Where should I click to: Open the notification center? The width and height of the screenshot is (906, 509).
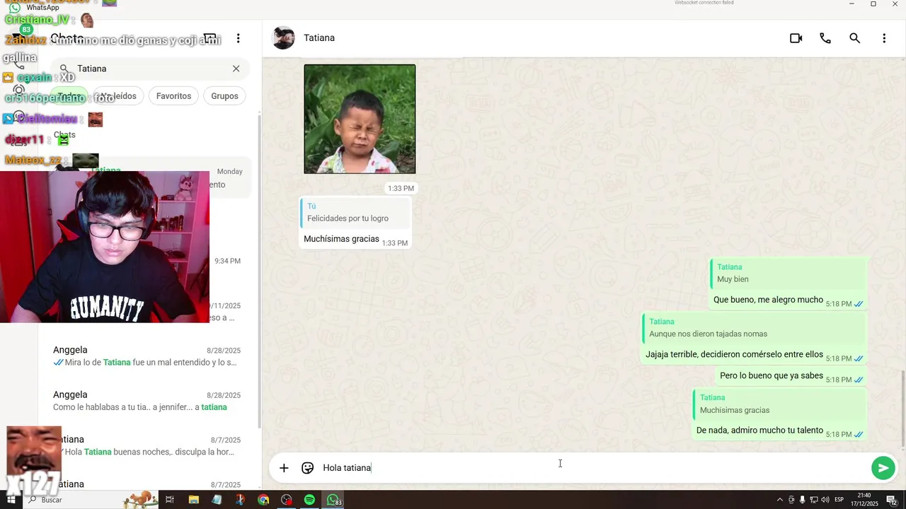[x=891, y=500]
